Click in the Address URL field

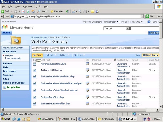pos(77,16)
